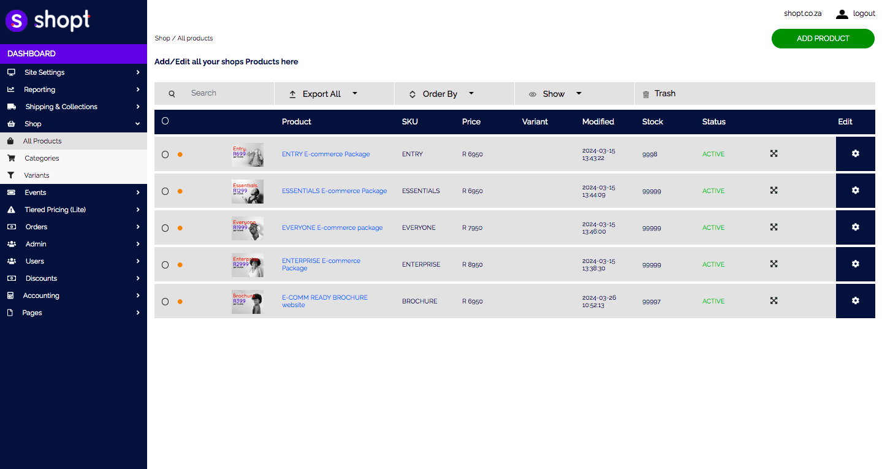Click the gear icon for ENTRY product
Image resolution: width=882 pixels, height=469 pixels.
[855, 154]
